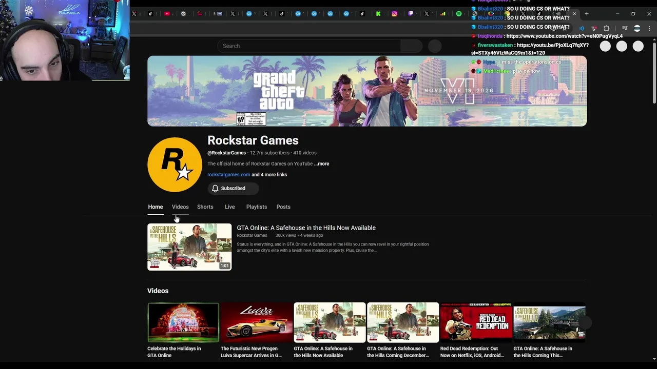Switch to the Kick browser tab
The image size is (657, 369).
tap(378, 14)
